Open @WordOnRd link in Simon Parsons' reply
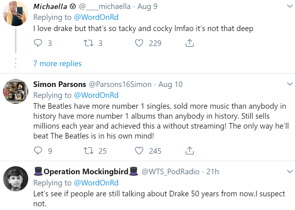Screen dimensions: 295x210 (96, 95)
